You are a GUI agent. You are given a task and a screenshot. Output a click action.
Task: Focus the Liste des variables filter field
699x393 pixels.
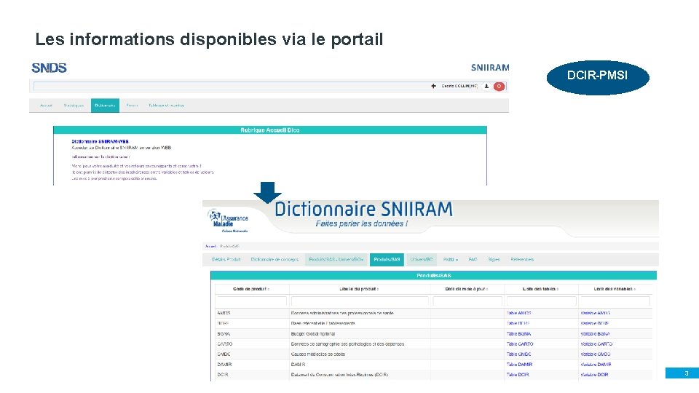615,301
